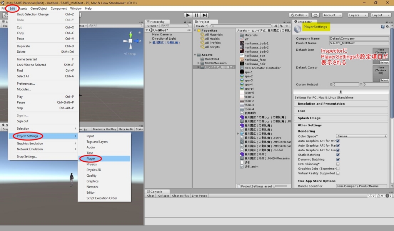Expand the Resolution and Presentation section

(341, 104)
